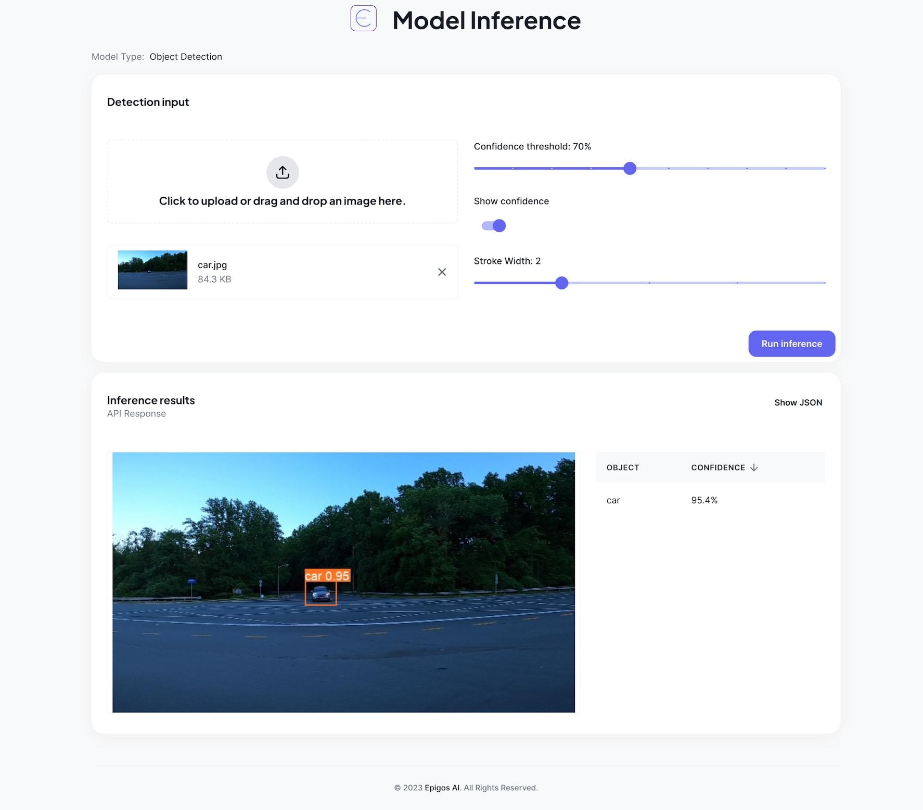
Task: Open the Epigos AI footer link
Action: (x=442, y=788)
